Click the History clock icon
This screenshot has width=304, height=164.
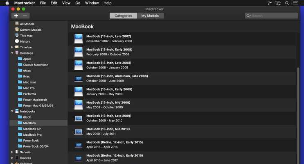pyautogui.click(x=17, y=41)
